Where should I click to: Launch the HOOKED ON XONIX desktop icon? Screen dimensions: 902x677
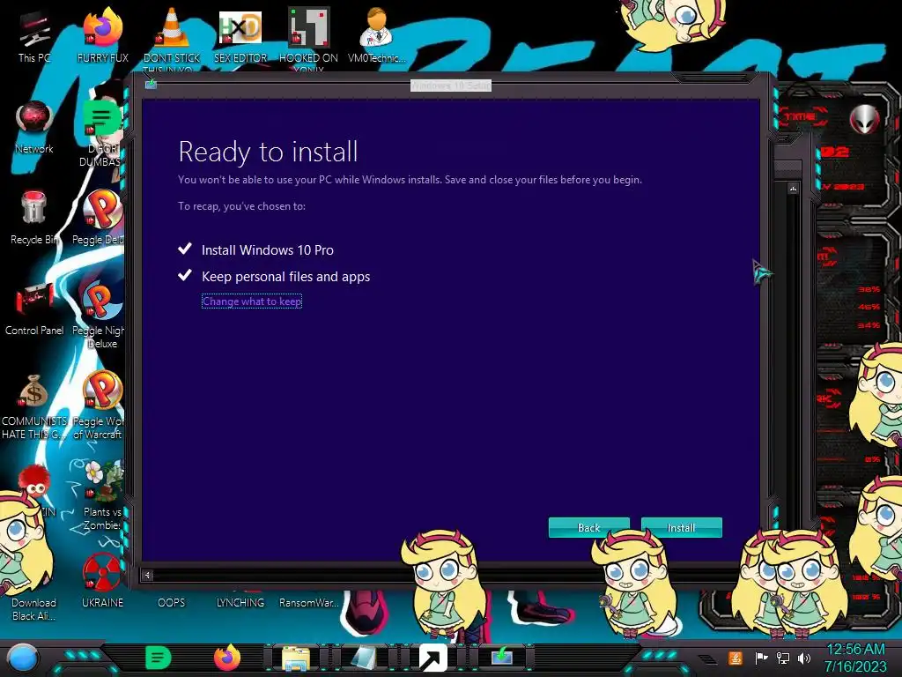308,35
